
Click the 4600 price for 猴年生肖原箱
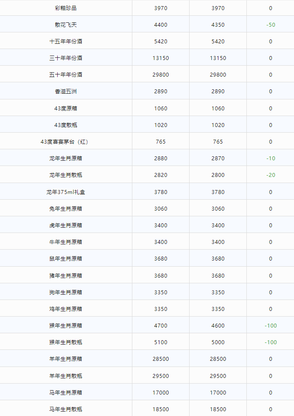click(218, 326)
